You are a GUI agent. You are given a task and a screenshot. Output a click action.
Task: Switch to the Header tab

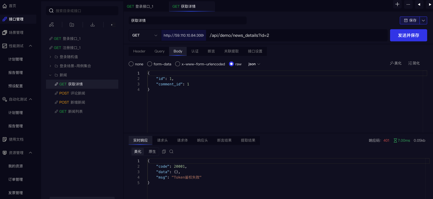(139, 51)
